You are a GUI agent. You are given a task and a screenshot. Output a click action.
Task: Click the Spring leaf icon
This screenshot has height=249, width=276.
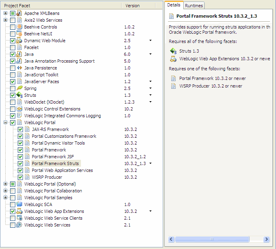(x=19, y=88)
